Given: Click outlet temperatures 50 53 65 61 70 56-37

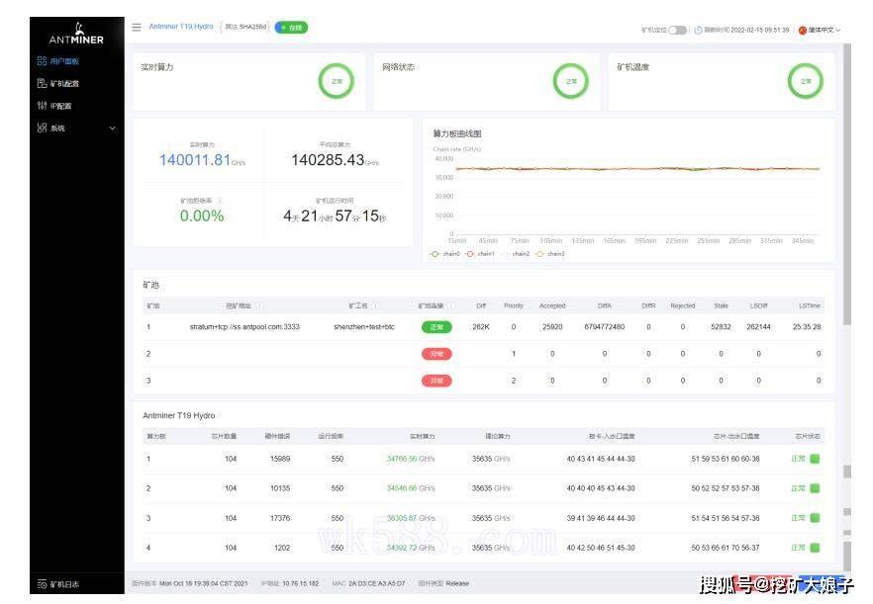Looking at the screenshot, I should [726, 548].
